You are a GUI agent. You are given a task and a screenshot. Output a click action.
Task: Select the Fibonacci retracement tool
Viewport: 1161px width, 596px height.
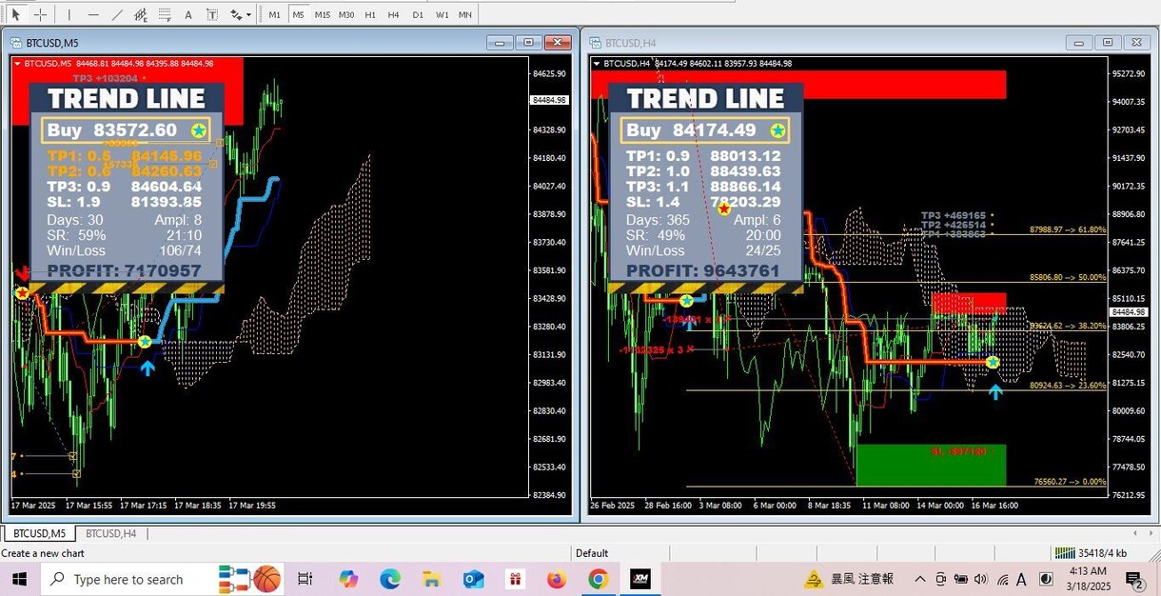point(165,14)
